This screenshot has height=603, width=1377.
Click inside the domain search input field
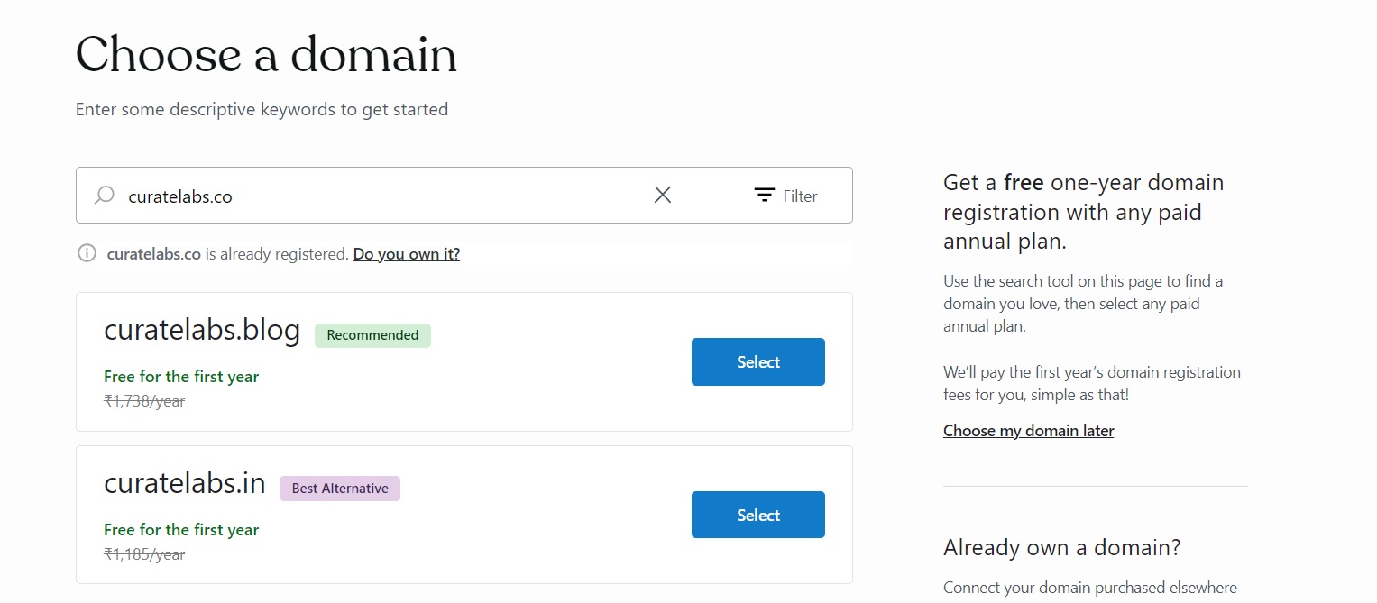361,195
